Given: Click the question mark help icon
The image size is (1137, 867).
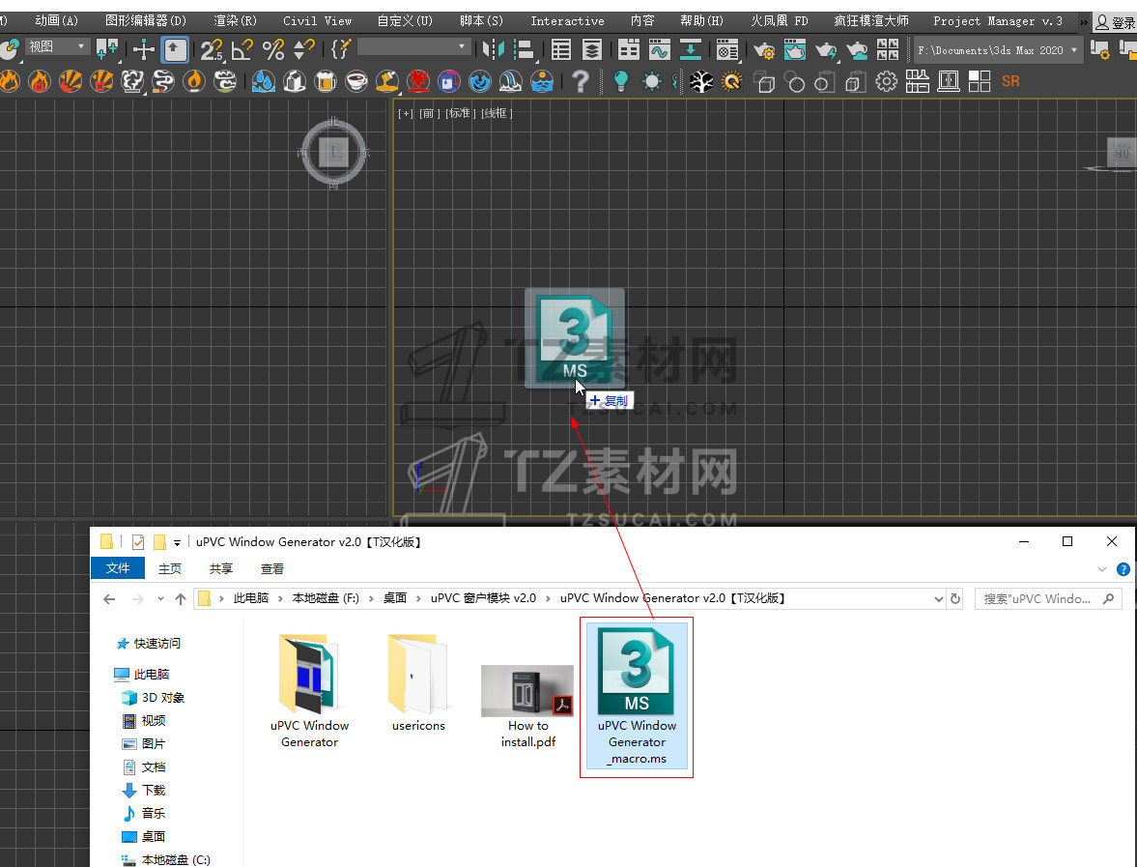Looking at the screenshot, I should tap(581, 80).
